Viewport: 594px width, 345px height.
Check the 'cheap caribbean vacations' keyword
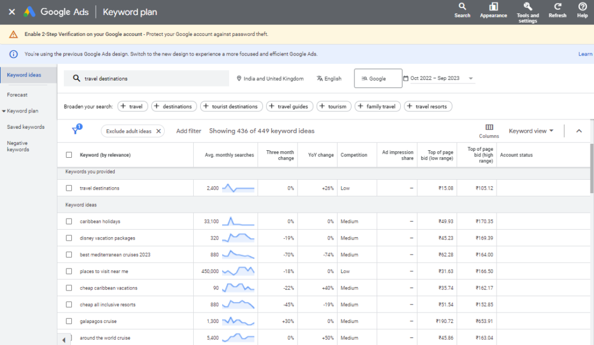pyautogui.click(x=68, y=288)
